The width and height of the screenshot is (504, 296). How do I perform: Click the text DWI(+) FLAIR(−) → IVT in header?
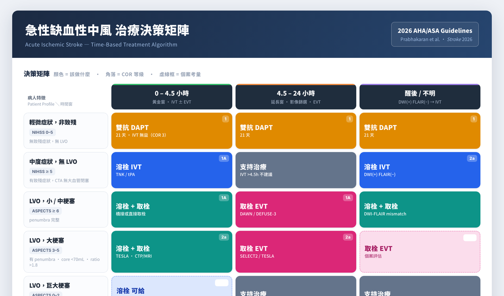click(420, 102)
